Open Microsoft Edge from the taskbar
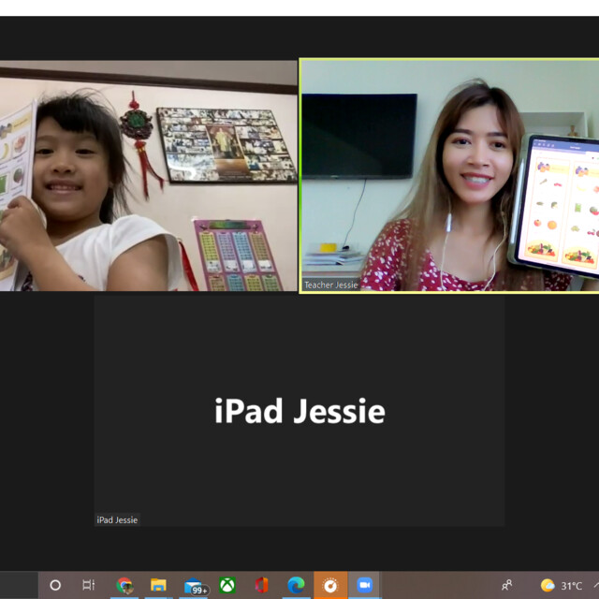Image resolution: width=599 pixels, height=599 pixels. click(x=296, y=585)
